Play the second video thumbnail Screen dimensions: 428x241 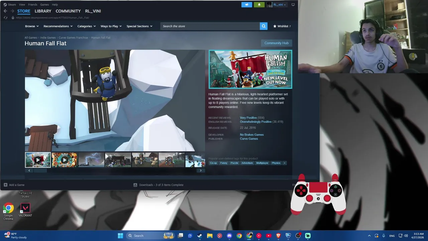point(64,160)
